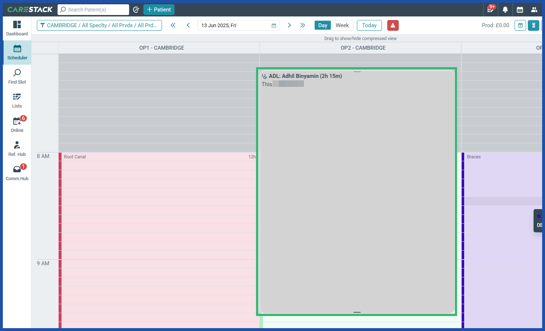Open the Scheduler sidebar icon
545x331 pixels.
17,52
